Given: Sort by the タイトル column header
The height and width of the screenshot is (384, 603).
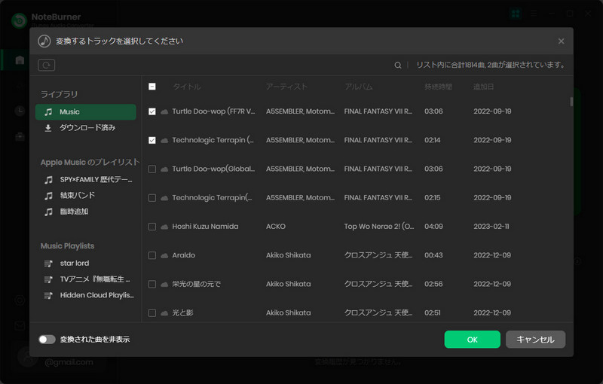Looking at the screenshot, I should click(x=186, y=87).
